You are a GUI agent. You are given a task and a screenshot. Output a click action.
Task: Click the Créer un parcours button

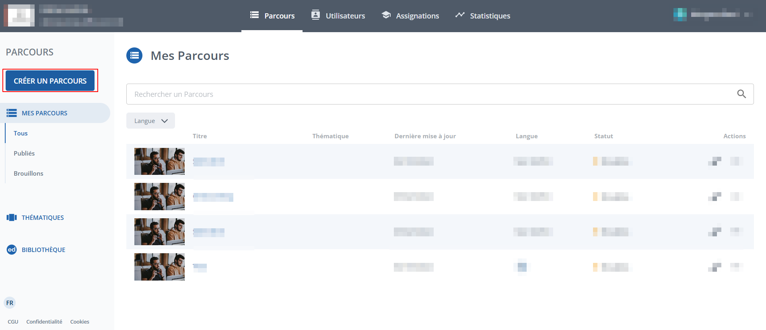(50, 81)
